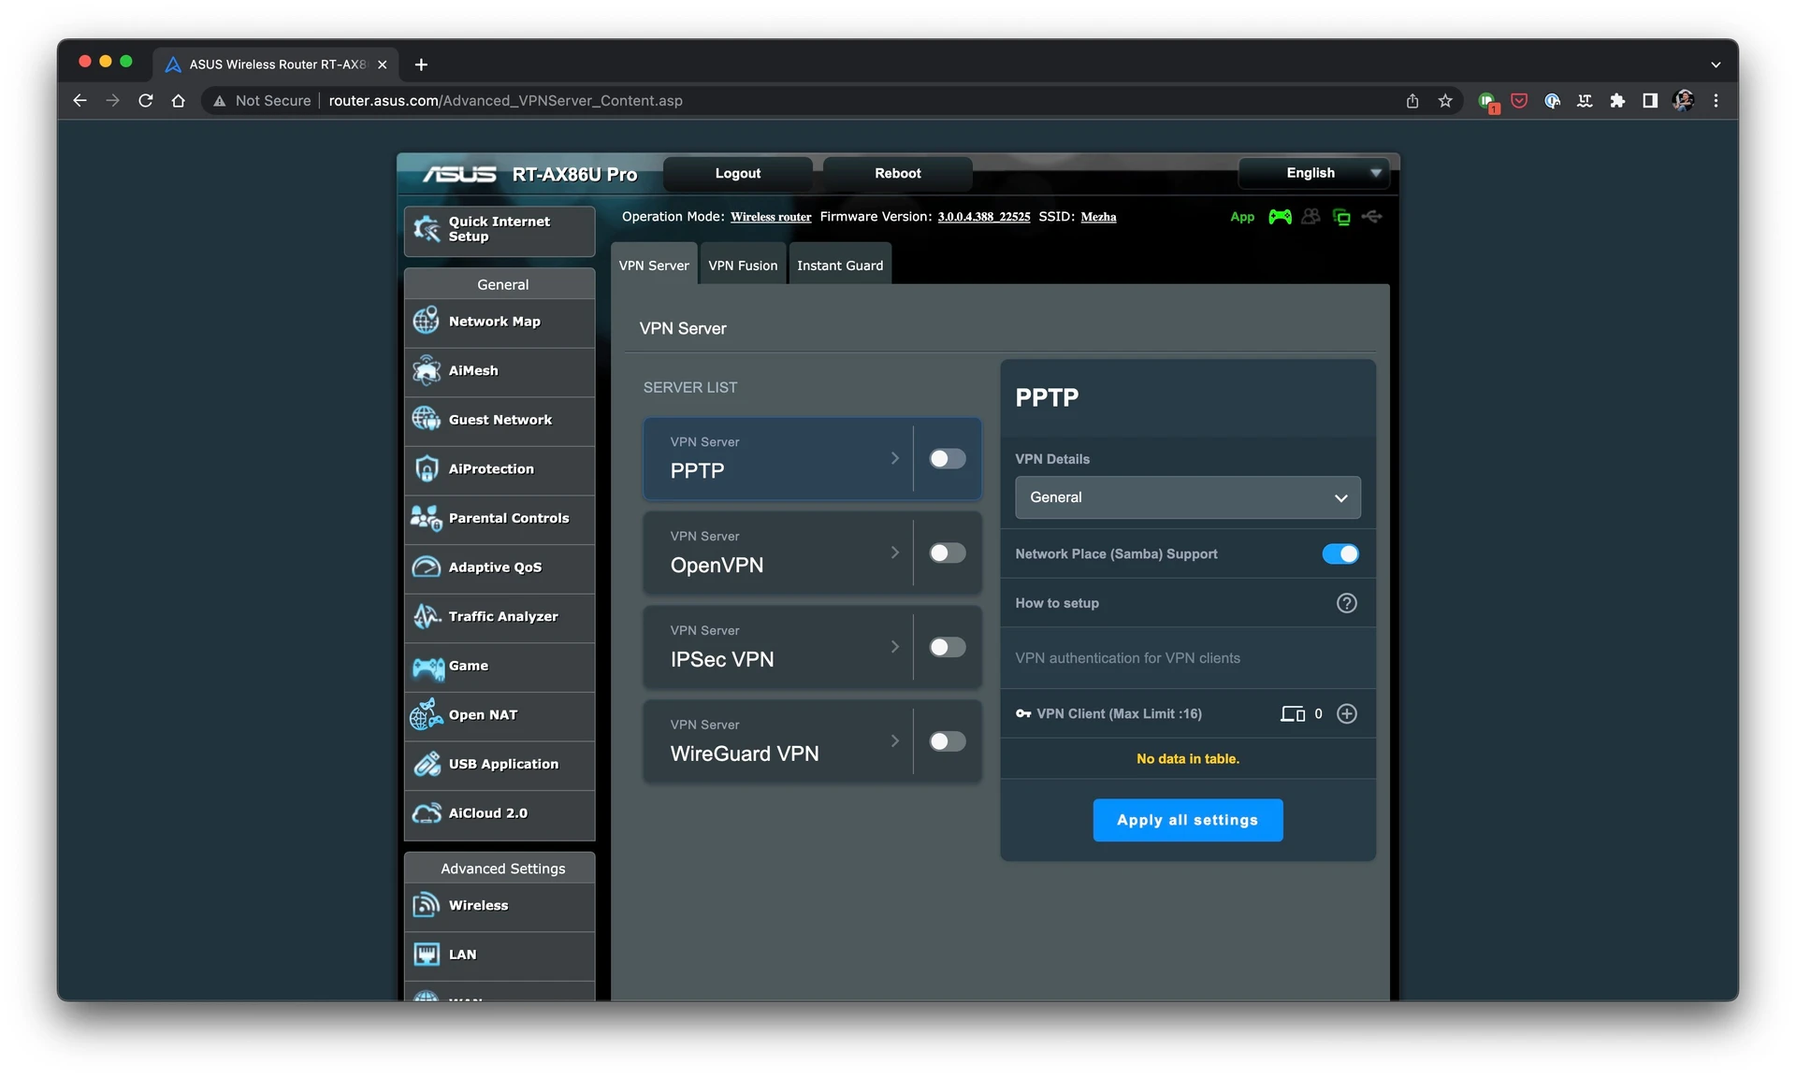Screen dimensions: 1796x1077
Task: Click the App link in header
Action: [1242, 217]
